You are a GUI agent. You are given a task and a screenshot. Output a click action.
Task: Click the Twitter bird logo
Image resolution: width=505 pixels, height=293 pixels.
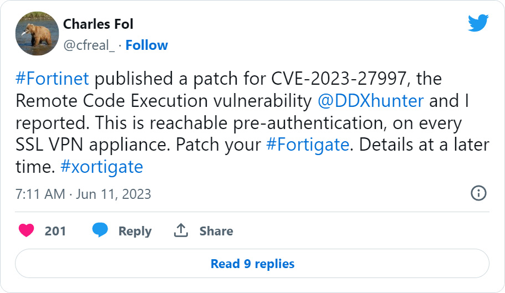(478, 23)
